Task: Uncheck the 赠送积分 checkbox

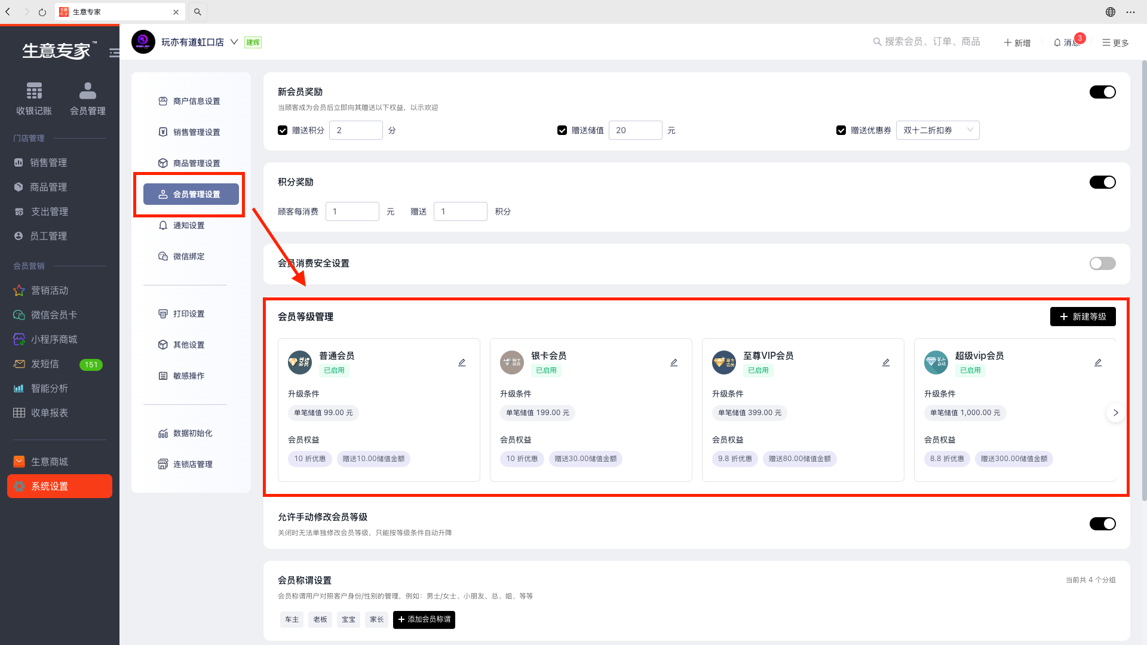Action: 283,130
